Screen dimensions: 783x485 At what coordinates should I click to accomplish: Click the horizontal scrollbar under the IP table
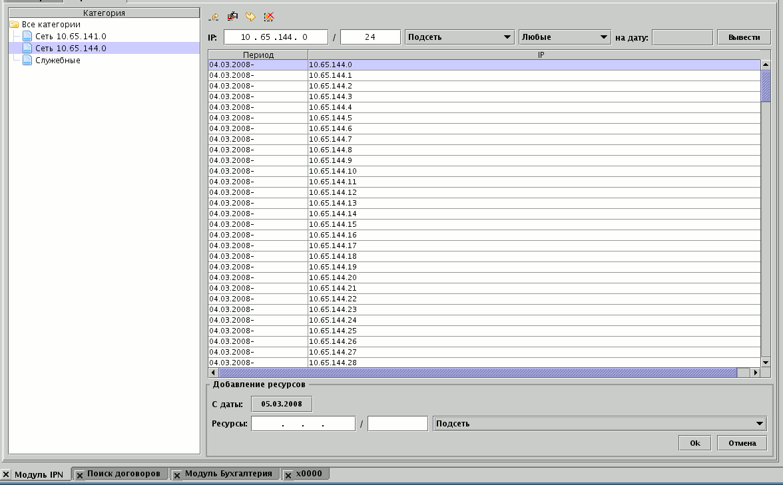476,373
